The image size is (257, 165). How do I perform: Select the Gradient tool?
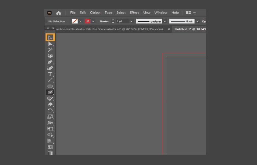(50, 153)
